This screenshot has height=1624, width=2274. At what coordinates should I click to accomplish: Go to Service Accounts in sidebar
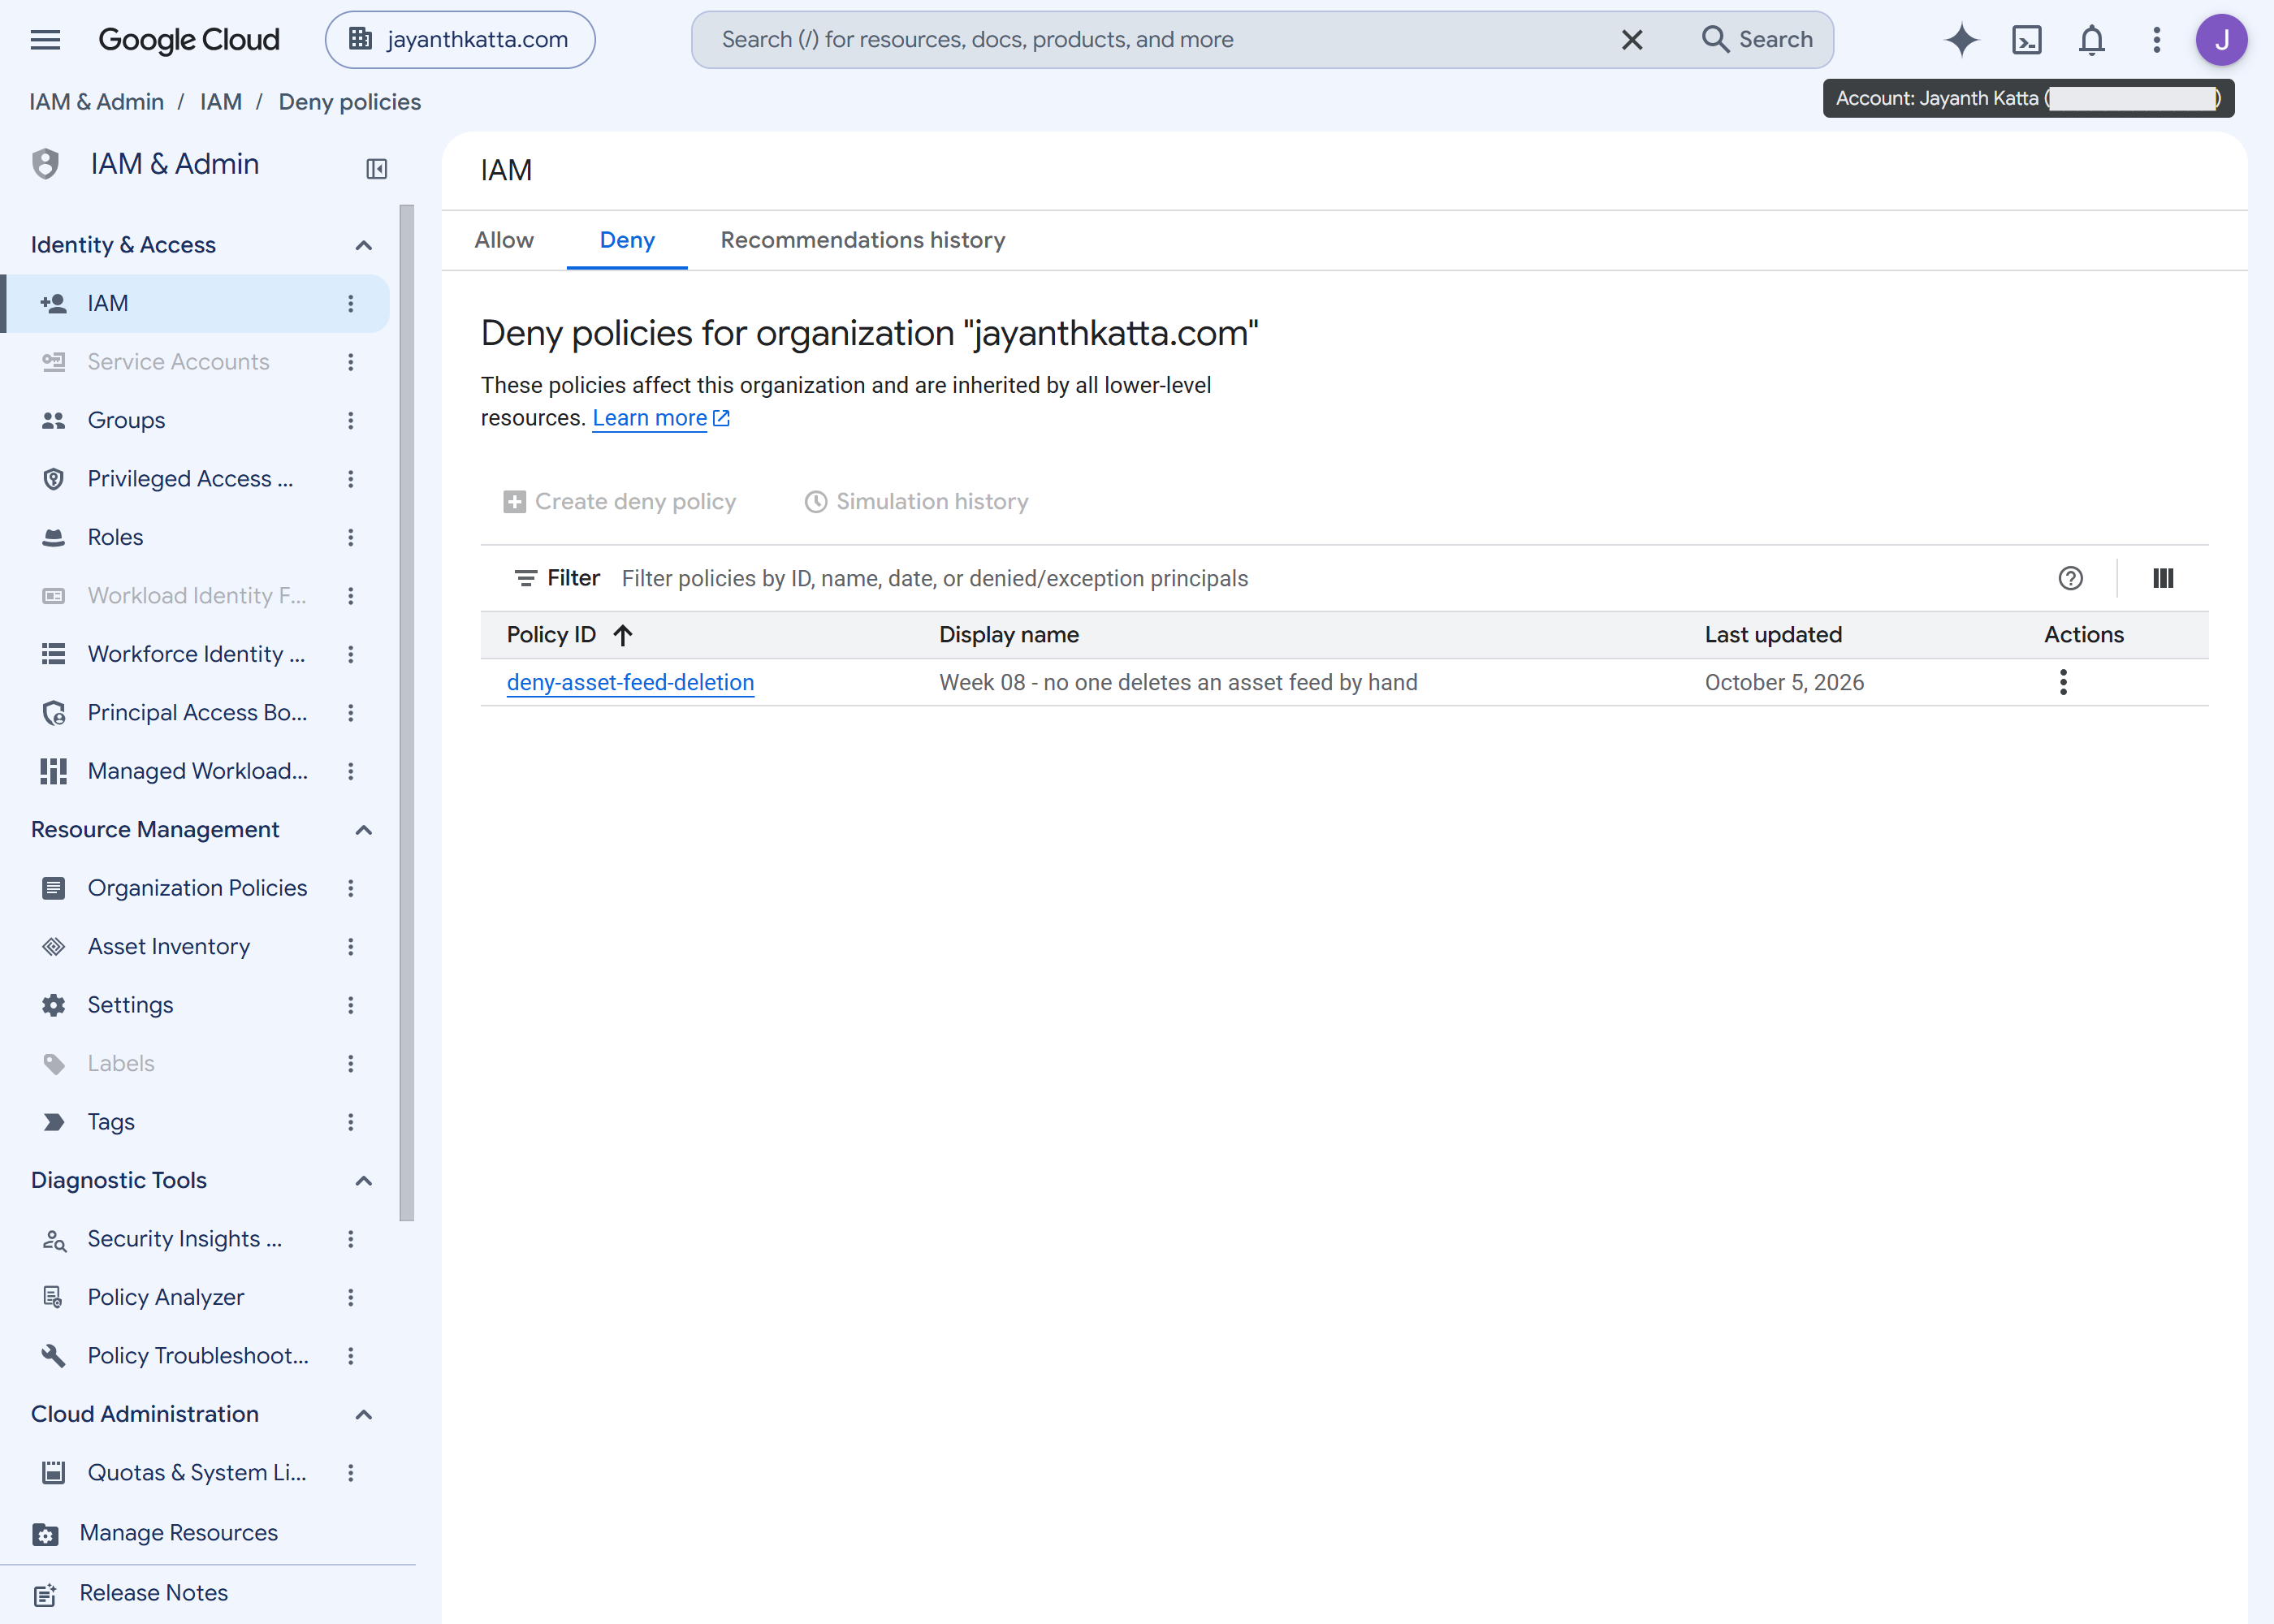pos(178,362)
